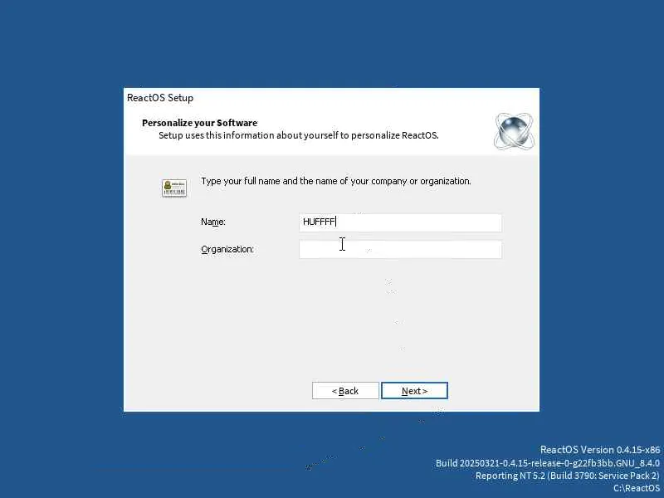Select the 'Organization:' label
664x498 pixels.
click(x=227, y=249)
